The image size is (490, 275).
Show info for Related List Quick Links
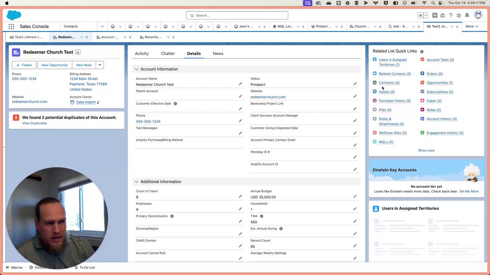click(x=422, y=51)
